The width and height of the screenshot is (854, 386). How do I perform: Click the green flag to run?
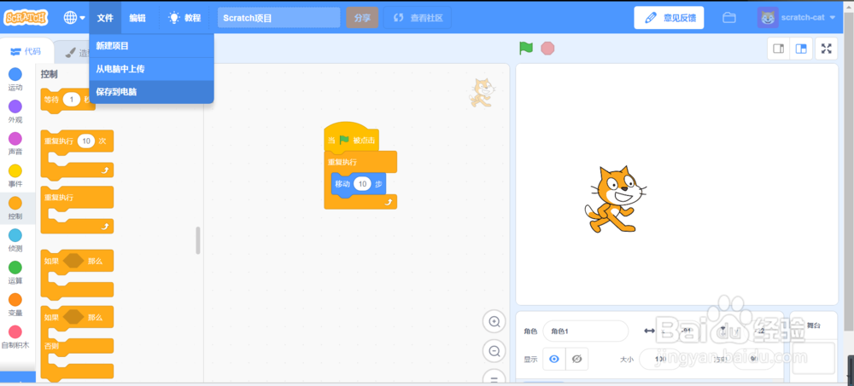coord(525,49)
